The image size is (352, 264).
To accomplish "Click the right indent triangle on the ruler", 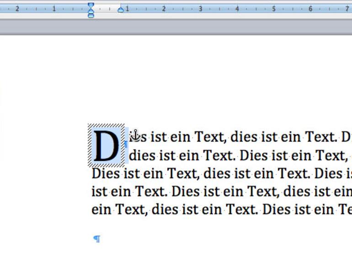I will pos(121,9).
